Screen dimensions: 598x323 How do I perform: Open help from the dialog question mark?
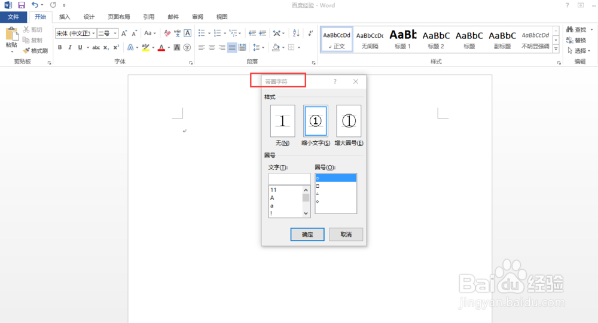[x=335, y=81]
